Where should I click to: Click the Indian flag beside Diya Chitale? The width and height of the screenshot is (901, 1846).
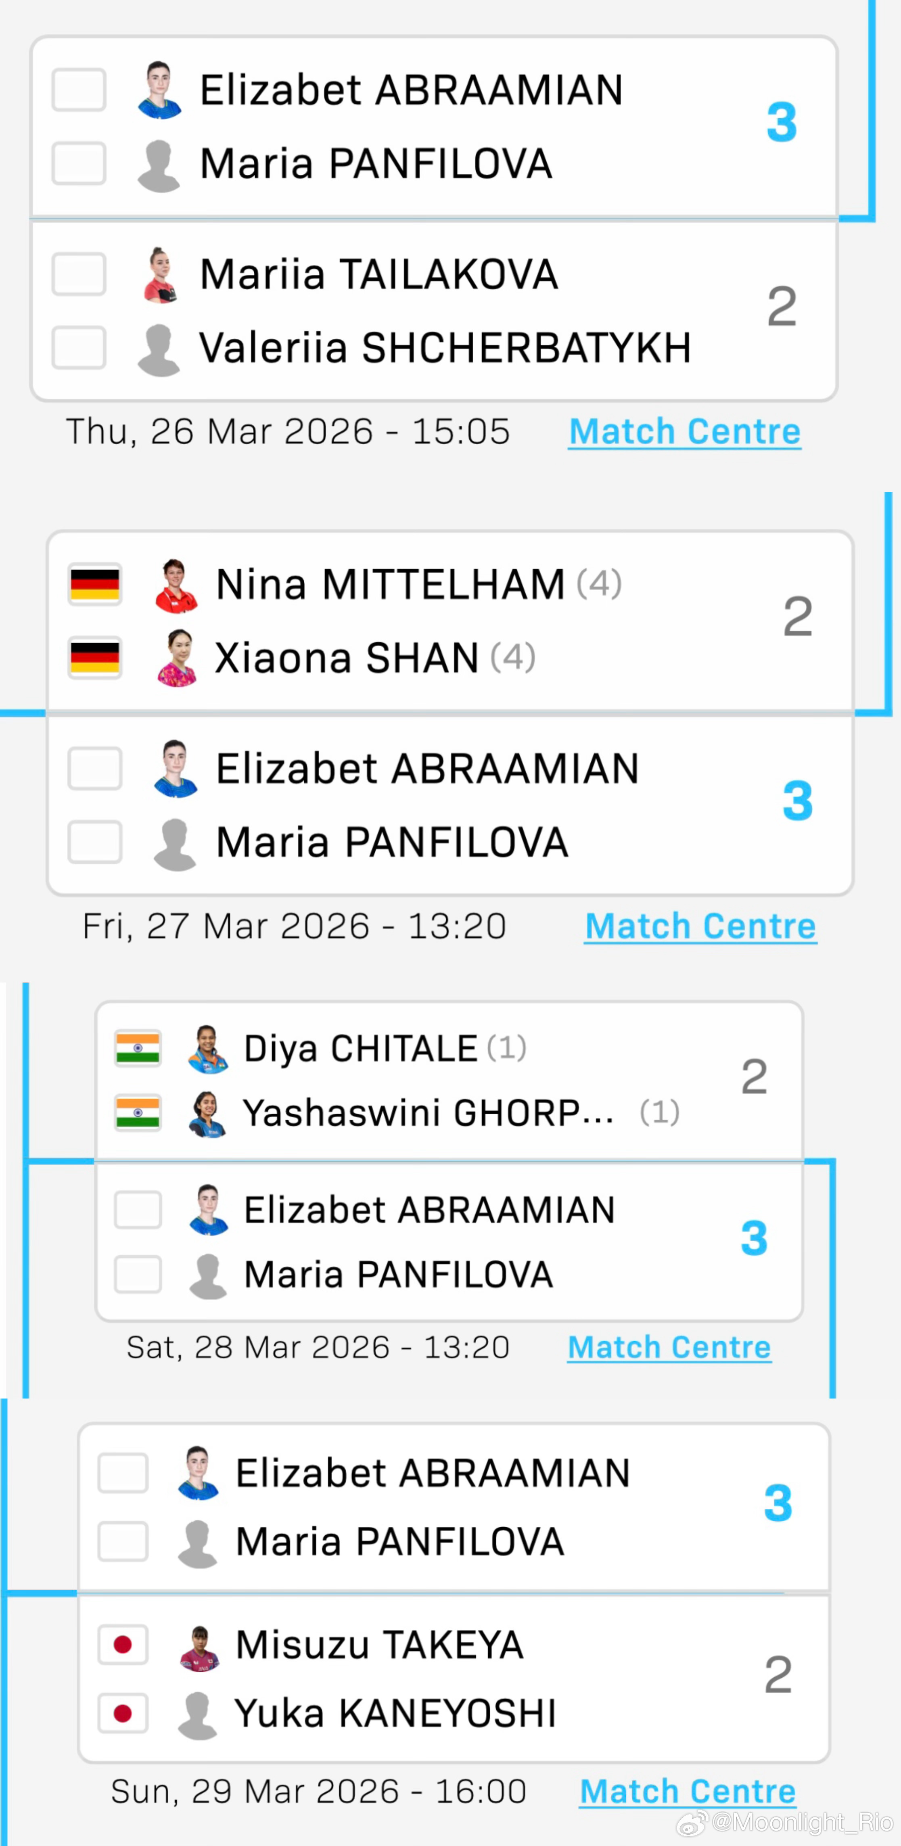point(138,1049)
